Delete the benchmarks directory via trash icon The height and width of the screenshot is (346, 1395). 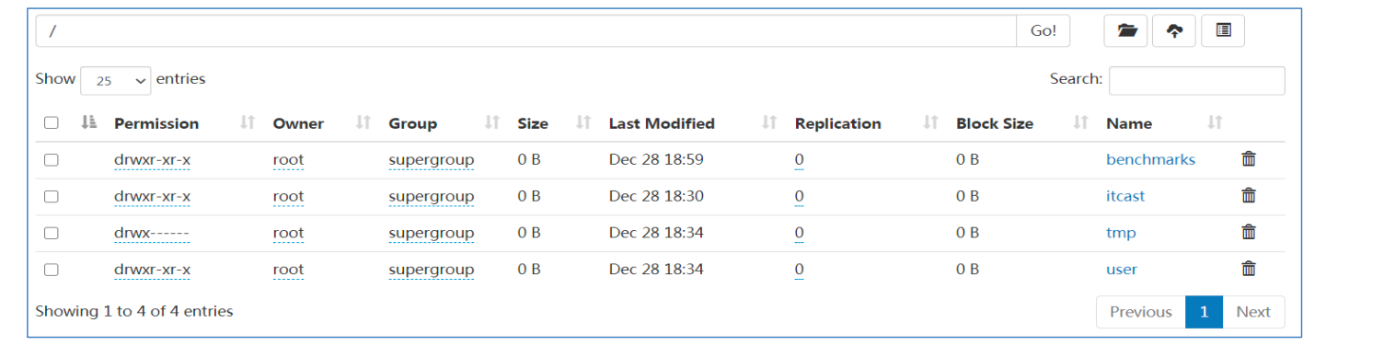(1249, 159)
